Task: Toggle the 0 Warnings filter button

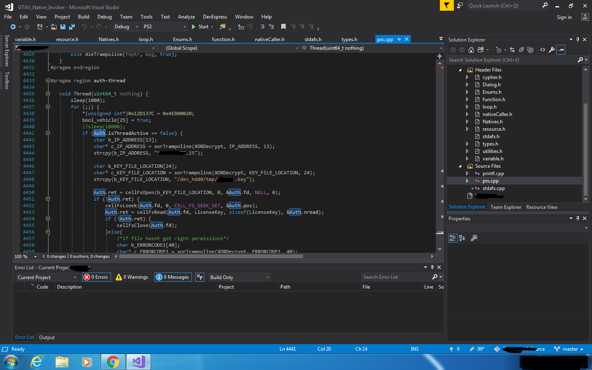Action: coord(132,277)
